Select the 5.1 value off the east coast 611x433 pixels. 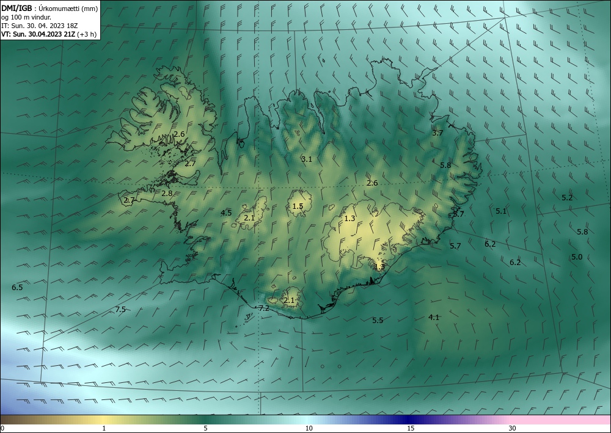501,211
